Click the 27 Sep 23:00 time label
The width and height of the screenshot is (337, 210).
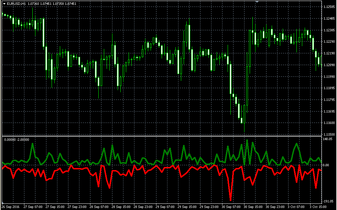pos(77,207)
